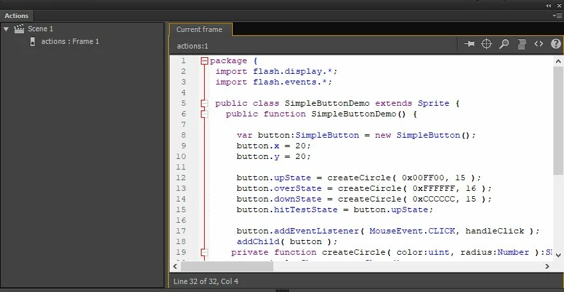Open the Find magnifier tool
The image size is (564, 292).
(504, 44)
